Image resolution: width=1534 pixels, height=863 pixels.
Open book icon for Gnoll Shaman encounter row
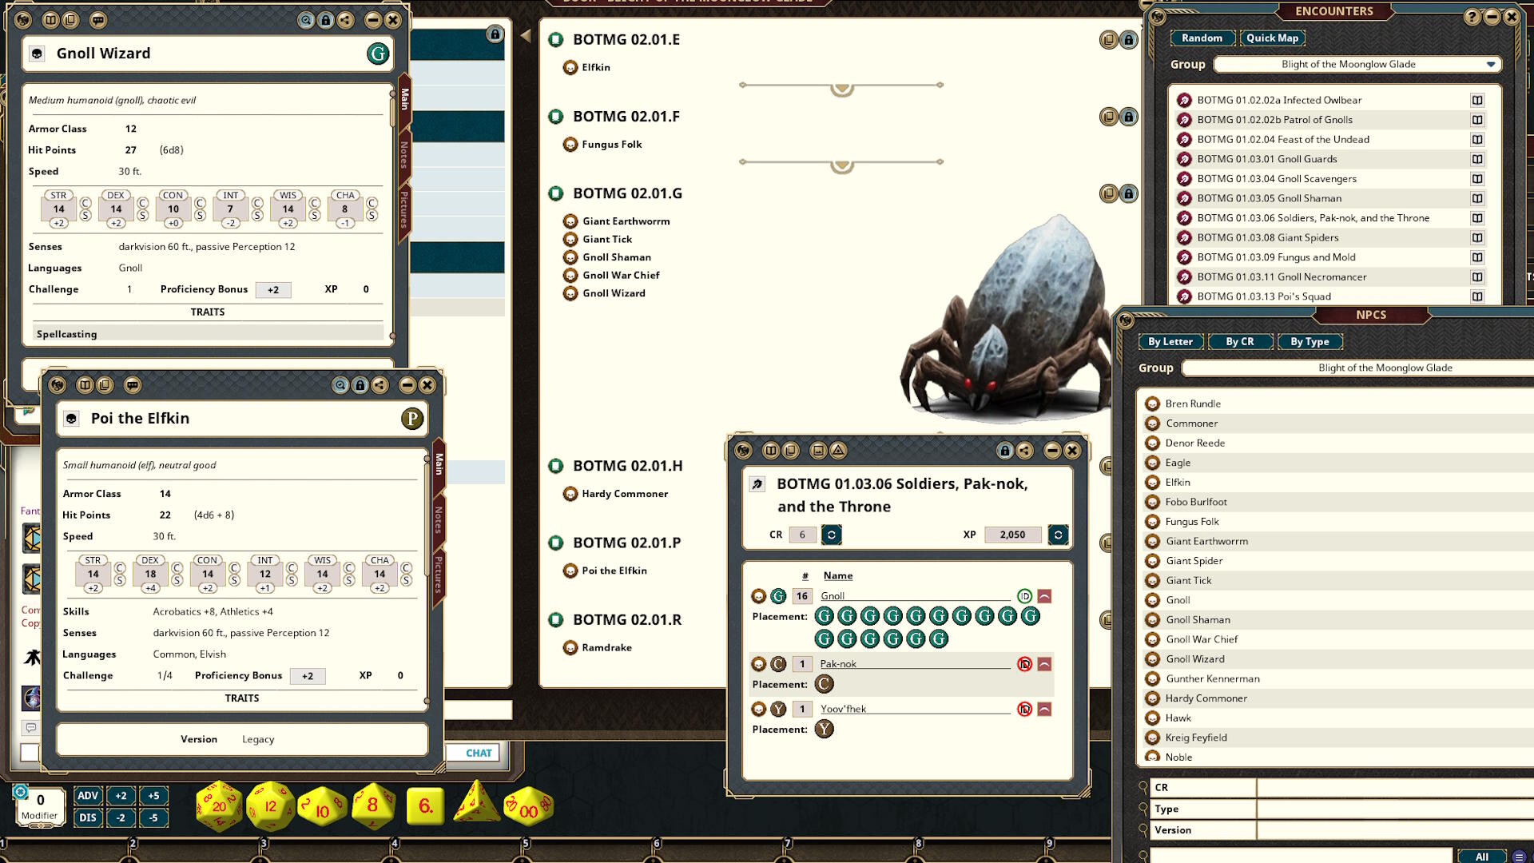(x=1477, y=198)
